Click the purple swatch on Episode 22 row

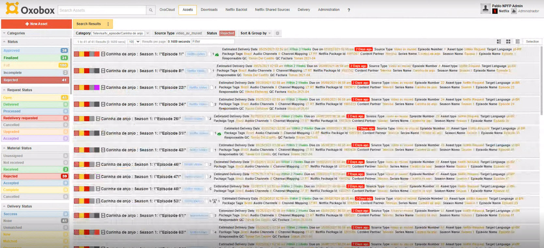coord(97,88)
